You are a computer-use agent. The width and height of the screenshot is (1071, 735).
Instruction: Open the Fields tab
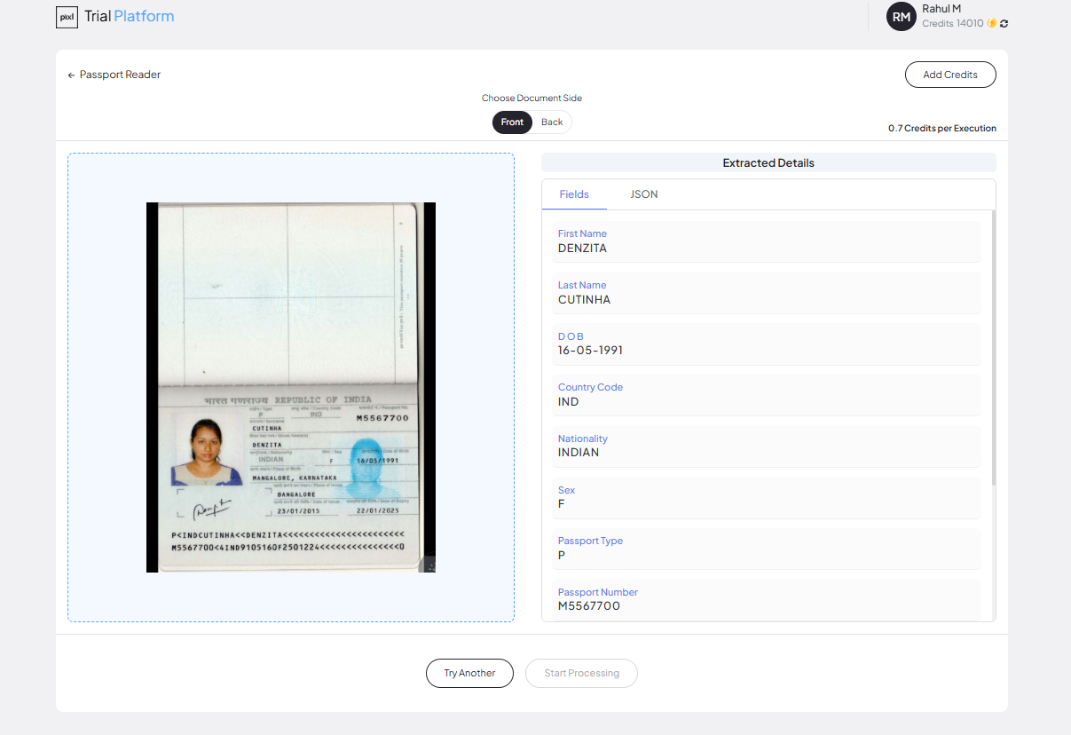(x=574, y=194)
